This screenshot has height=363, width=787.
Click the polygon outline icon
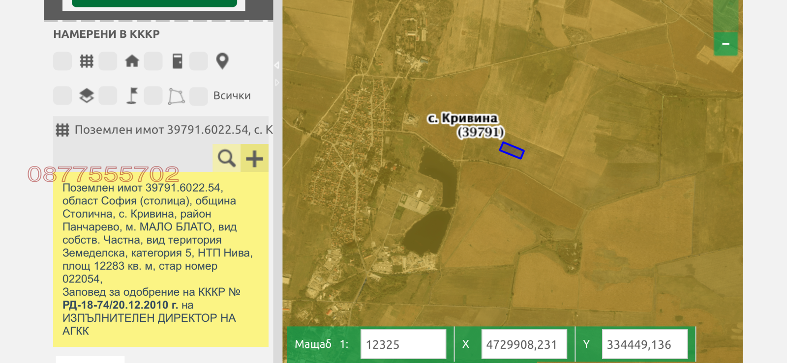(x=176, y=96)
